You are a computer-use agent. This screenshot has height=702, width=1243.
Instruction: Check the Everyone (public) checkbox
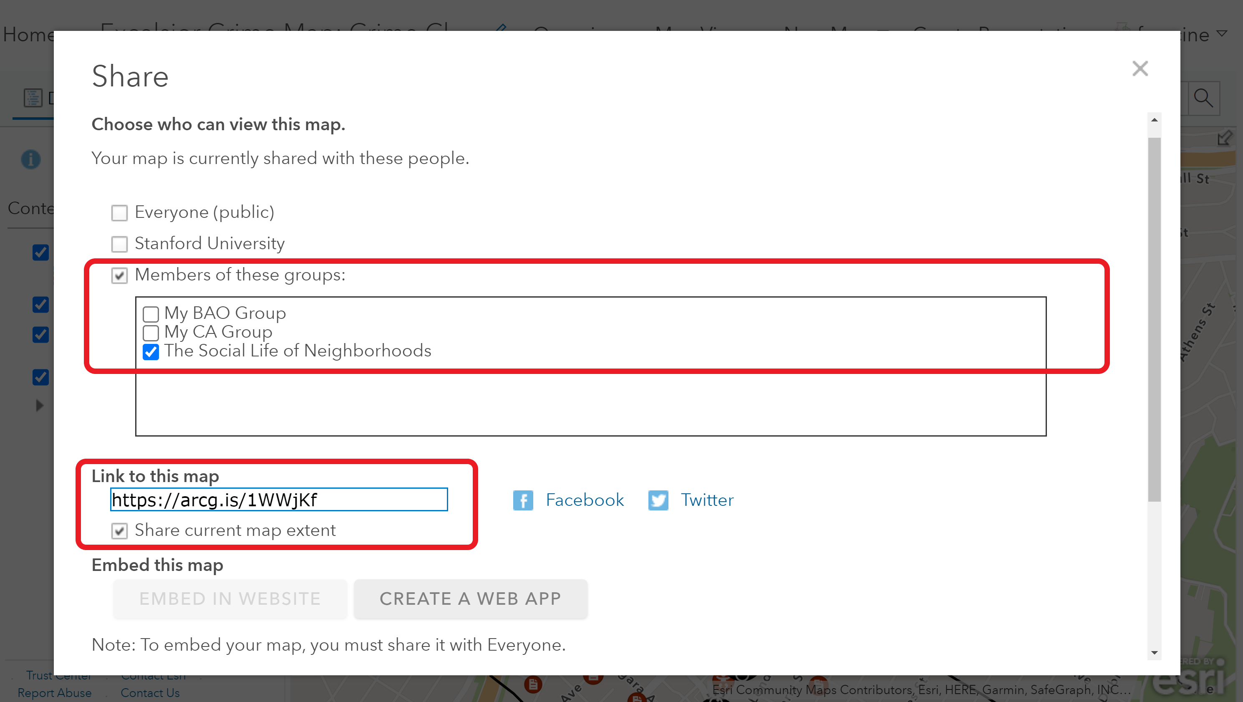pyautogui.click(x=119, y=213)
